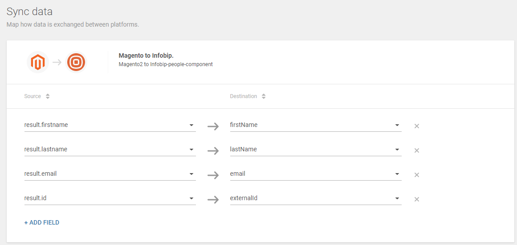Image resolution: width=517 pixels, height=245 pixels.
Task: Click the Magento to Infobip title
Action: tap(146, 55)
